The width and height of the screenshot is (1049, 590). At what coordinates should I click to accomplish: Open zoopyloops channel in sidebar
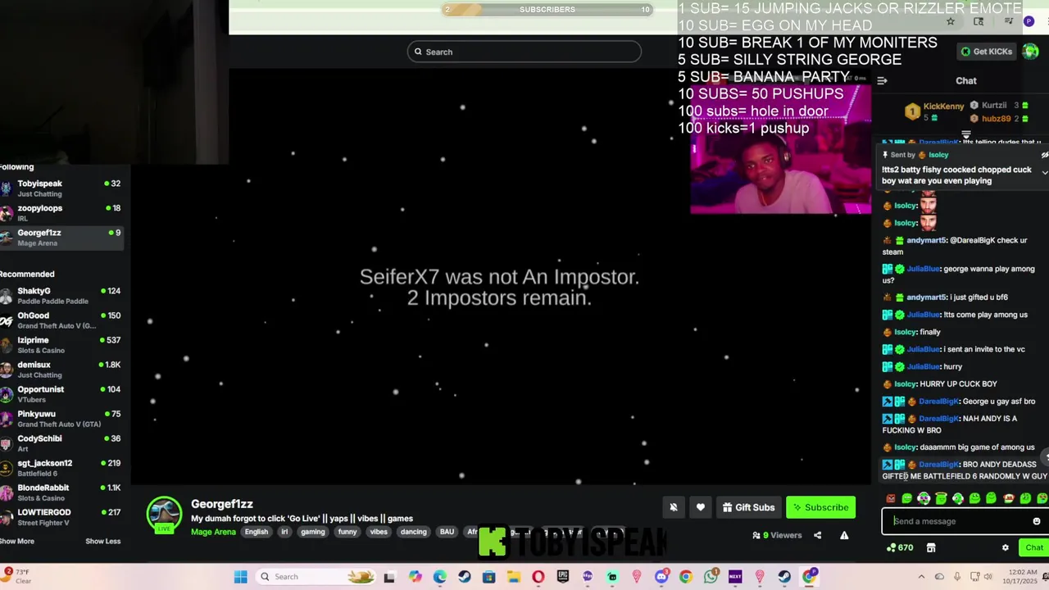point(61,212)
